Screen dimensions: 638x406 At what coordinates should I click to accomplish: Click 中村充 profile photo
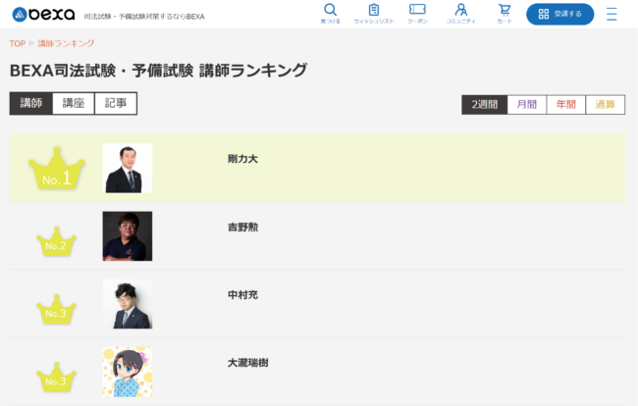pos(128,304)
